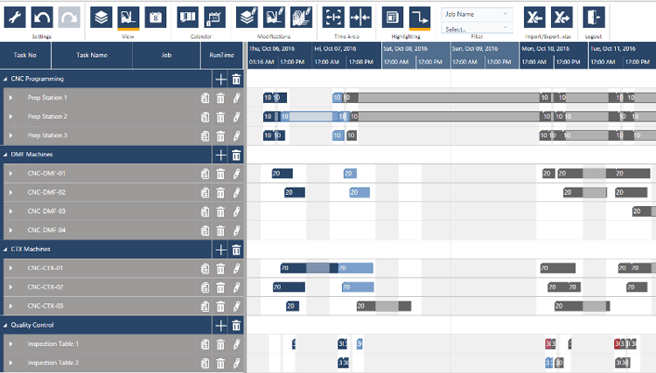
Task: Select the Sat, Oct 08, 2016 date header
Action: tap(405, 48)
